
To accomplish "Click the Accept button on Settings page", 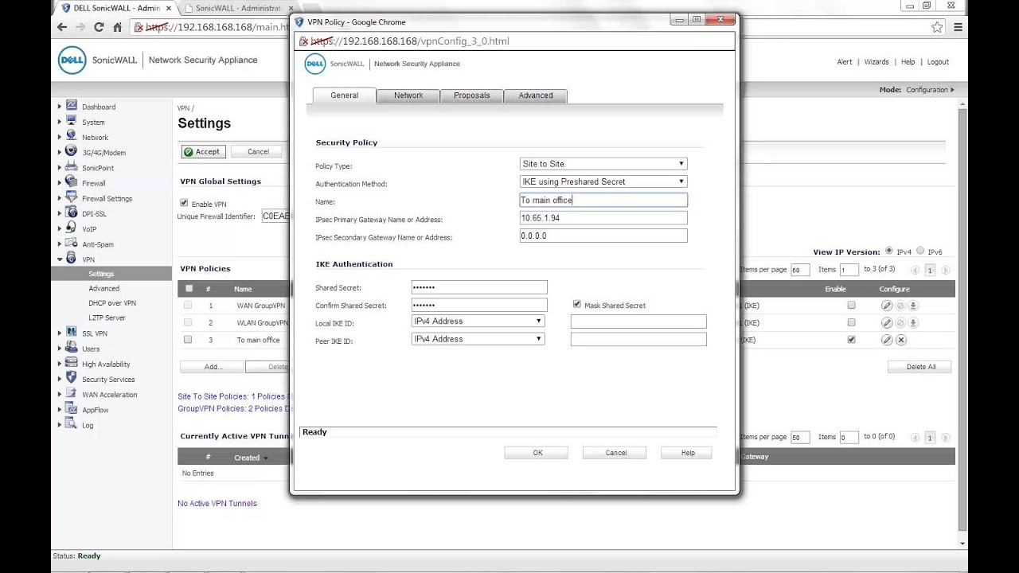I will [203, 151].
